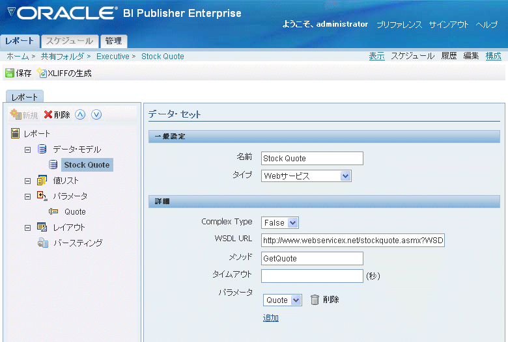Viewport: 508px width, 342px height.
Task: Move item down with arrow icon
Action: tap(96, 114)
